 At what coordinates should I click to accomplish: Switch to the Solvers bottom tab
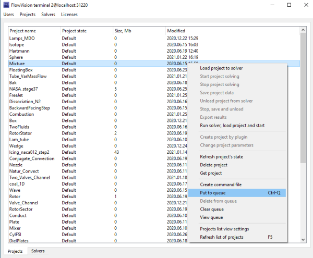(38, 251)
